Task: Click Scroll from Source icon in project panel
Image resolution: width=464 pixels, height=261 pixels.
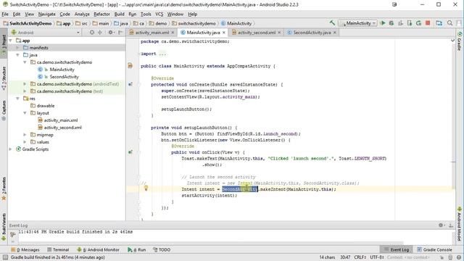Action: coord(92,32)
